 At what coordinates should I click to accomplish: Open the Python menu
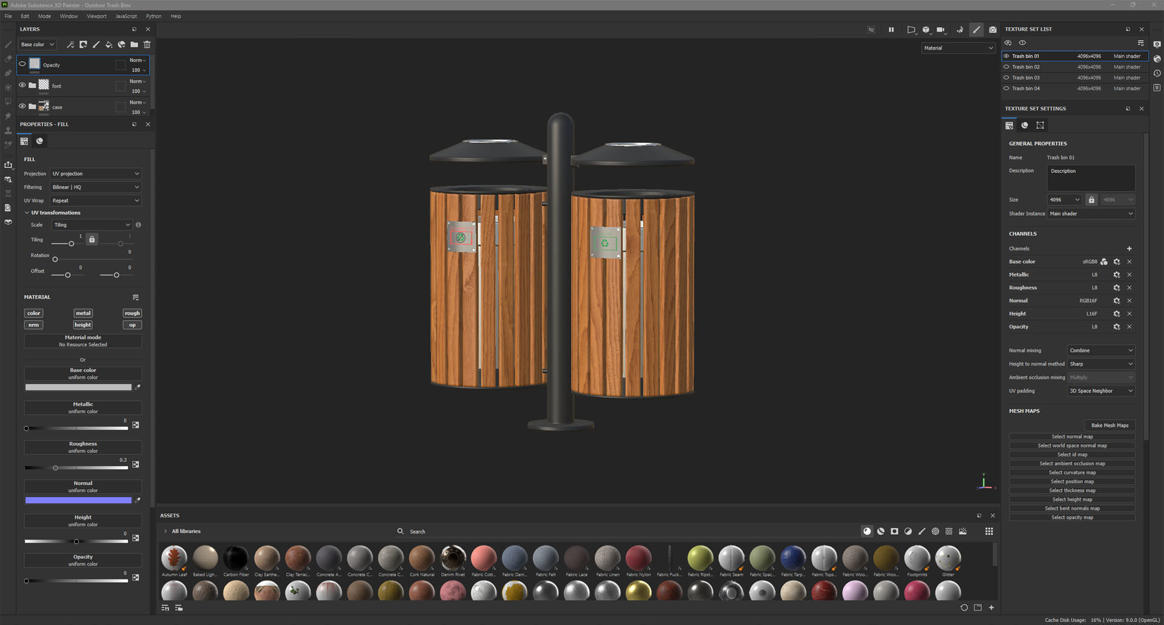click(153, 16)
